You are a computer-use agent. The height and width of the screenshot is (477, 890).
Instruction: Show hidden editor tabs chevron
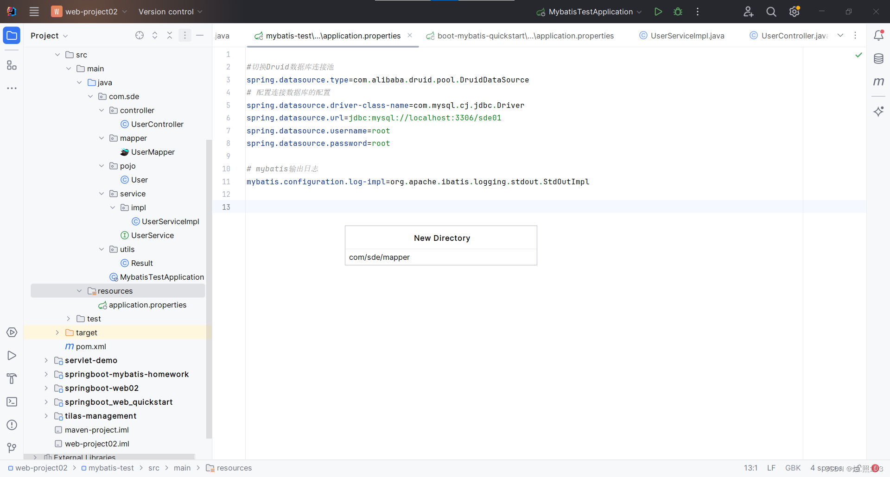(x=840, y=36)
